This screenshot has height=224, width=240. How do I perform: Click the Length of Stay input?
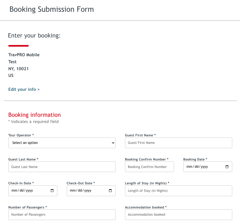click(178, 191)
